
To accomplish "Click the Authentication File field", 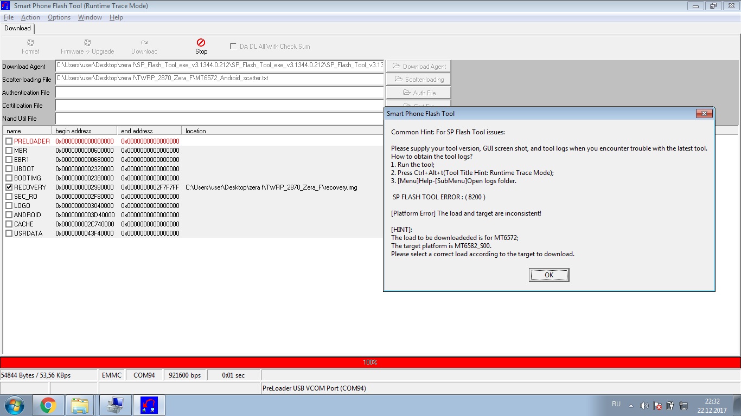I will pos(220,93).
